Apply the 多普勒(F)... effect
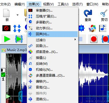Image resolution: width=109 pixels, height=103 pixels. tap(52, 22)
